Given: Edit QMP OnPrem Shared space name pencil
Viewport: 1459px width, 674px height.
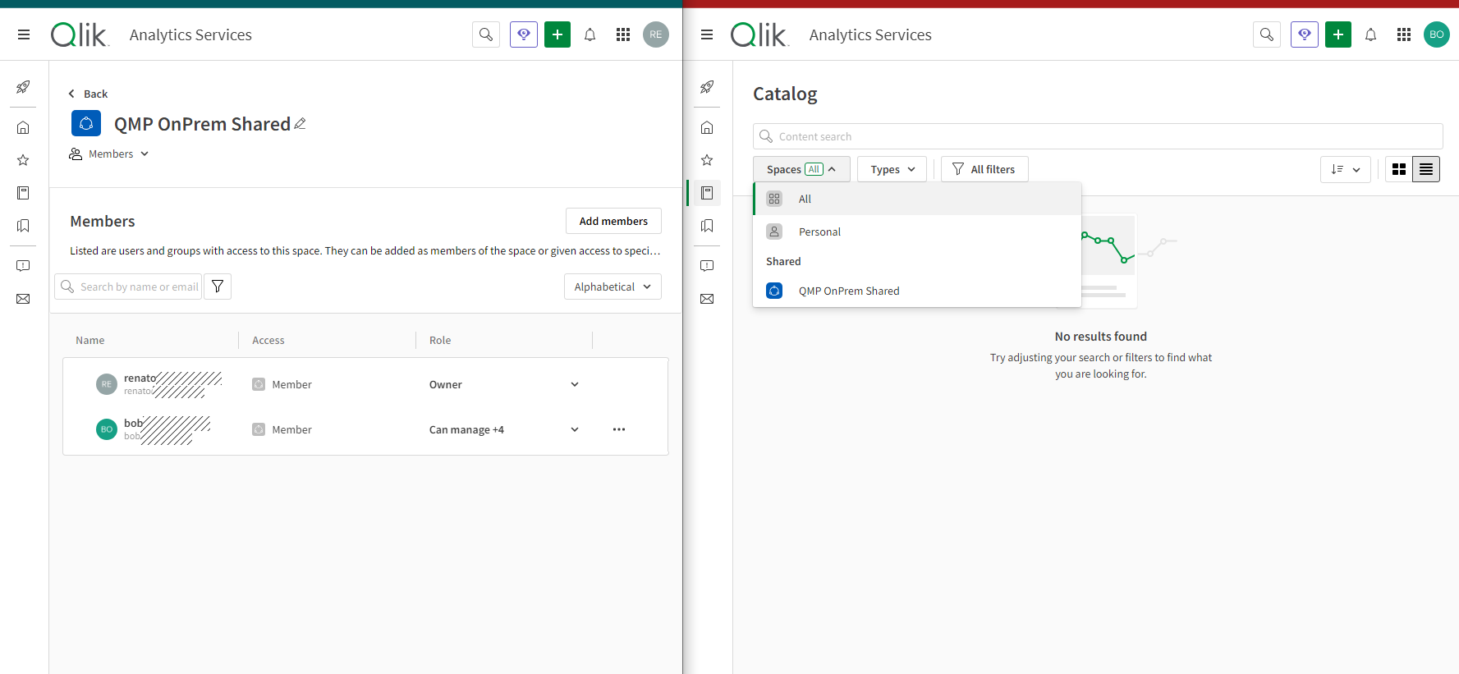Looking at the screenshot, I should click(x=301, y=124).
